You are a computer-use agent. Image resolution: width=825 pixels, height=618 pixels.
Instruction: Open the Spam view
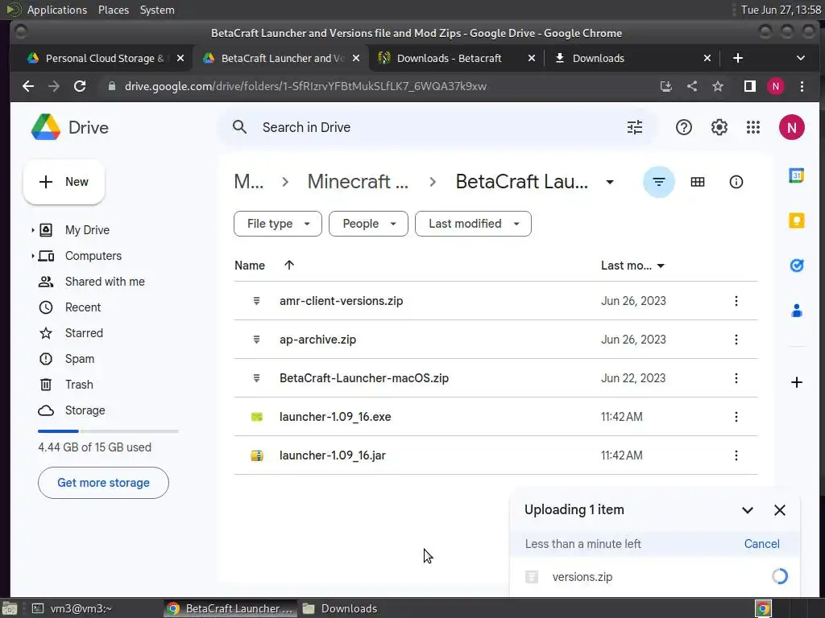coord(80,359)
